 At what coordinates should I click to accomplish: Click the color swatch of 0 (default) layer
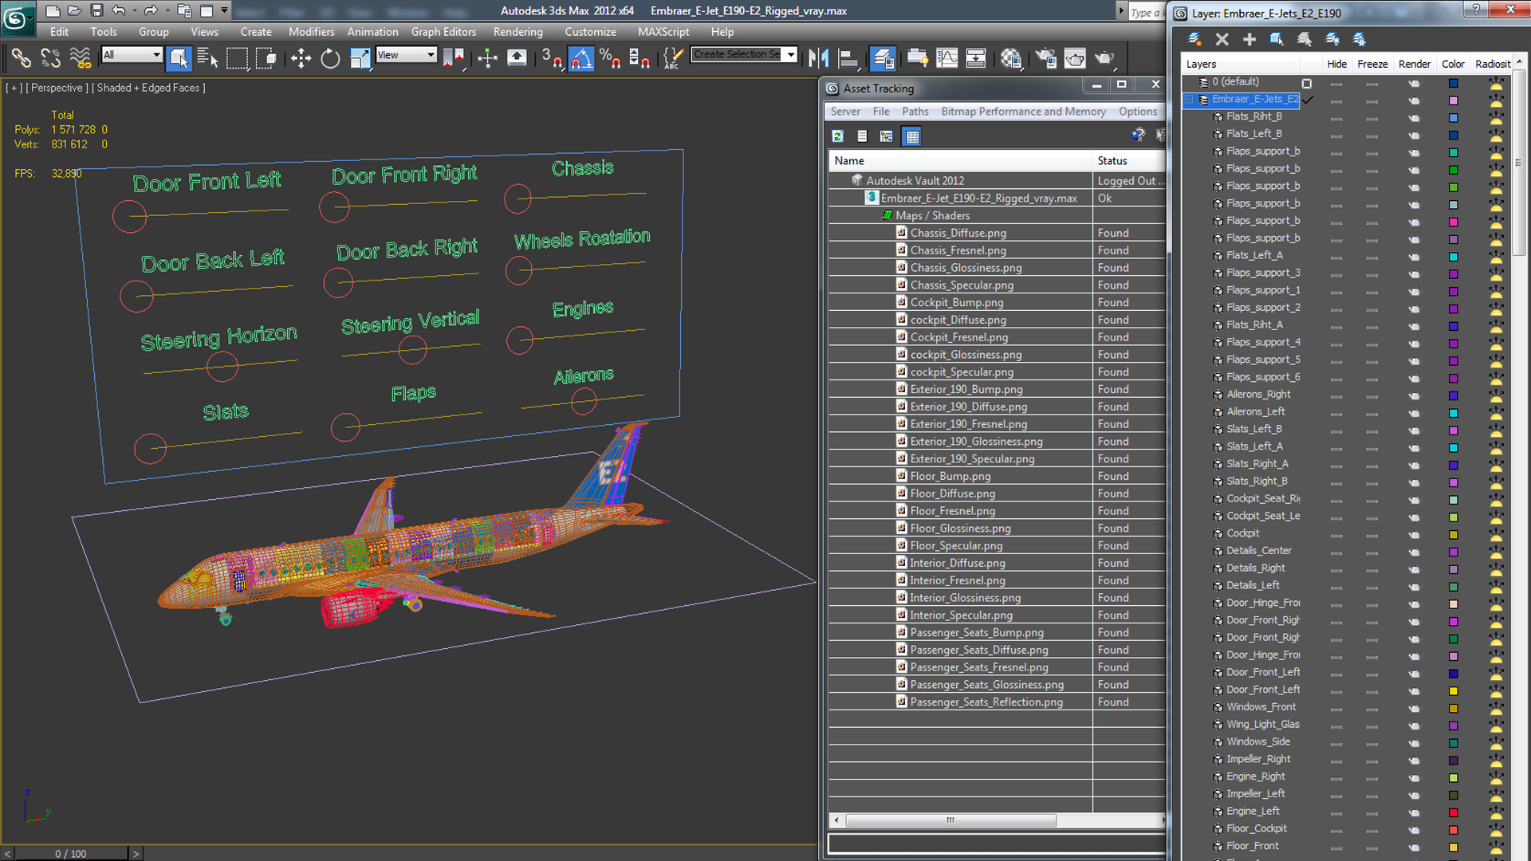pos(1454,83)
